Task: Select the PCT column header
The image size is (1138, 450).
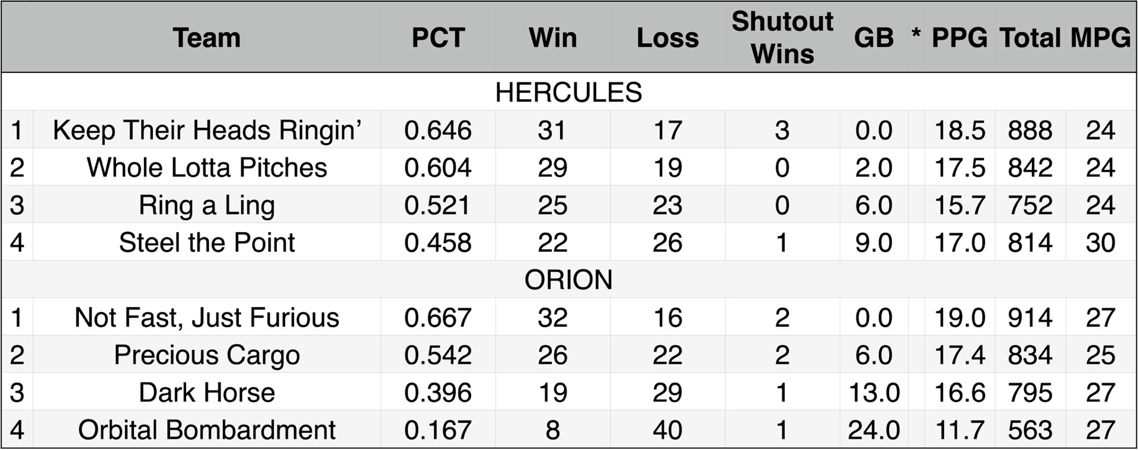Action: (438, 37)
